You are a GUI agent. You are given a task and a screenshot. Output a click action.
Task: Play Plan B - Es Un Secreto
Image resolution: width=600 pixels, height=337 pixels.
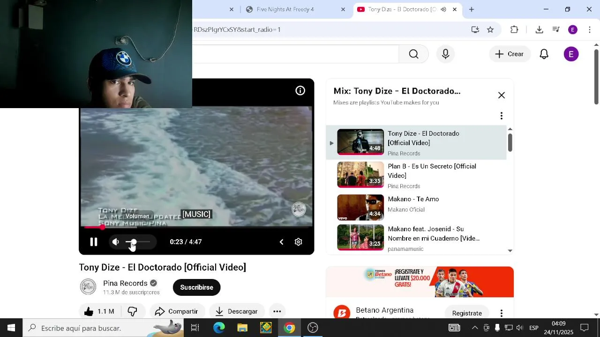pyautogui.click(x=416, y=175)
